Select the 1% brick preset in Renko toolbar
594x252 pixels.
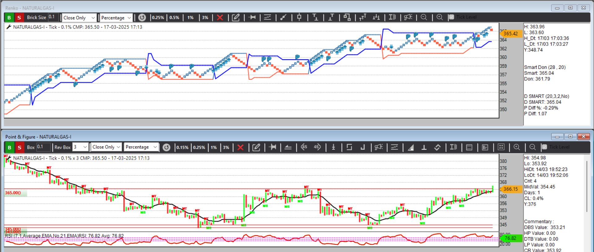190,18
